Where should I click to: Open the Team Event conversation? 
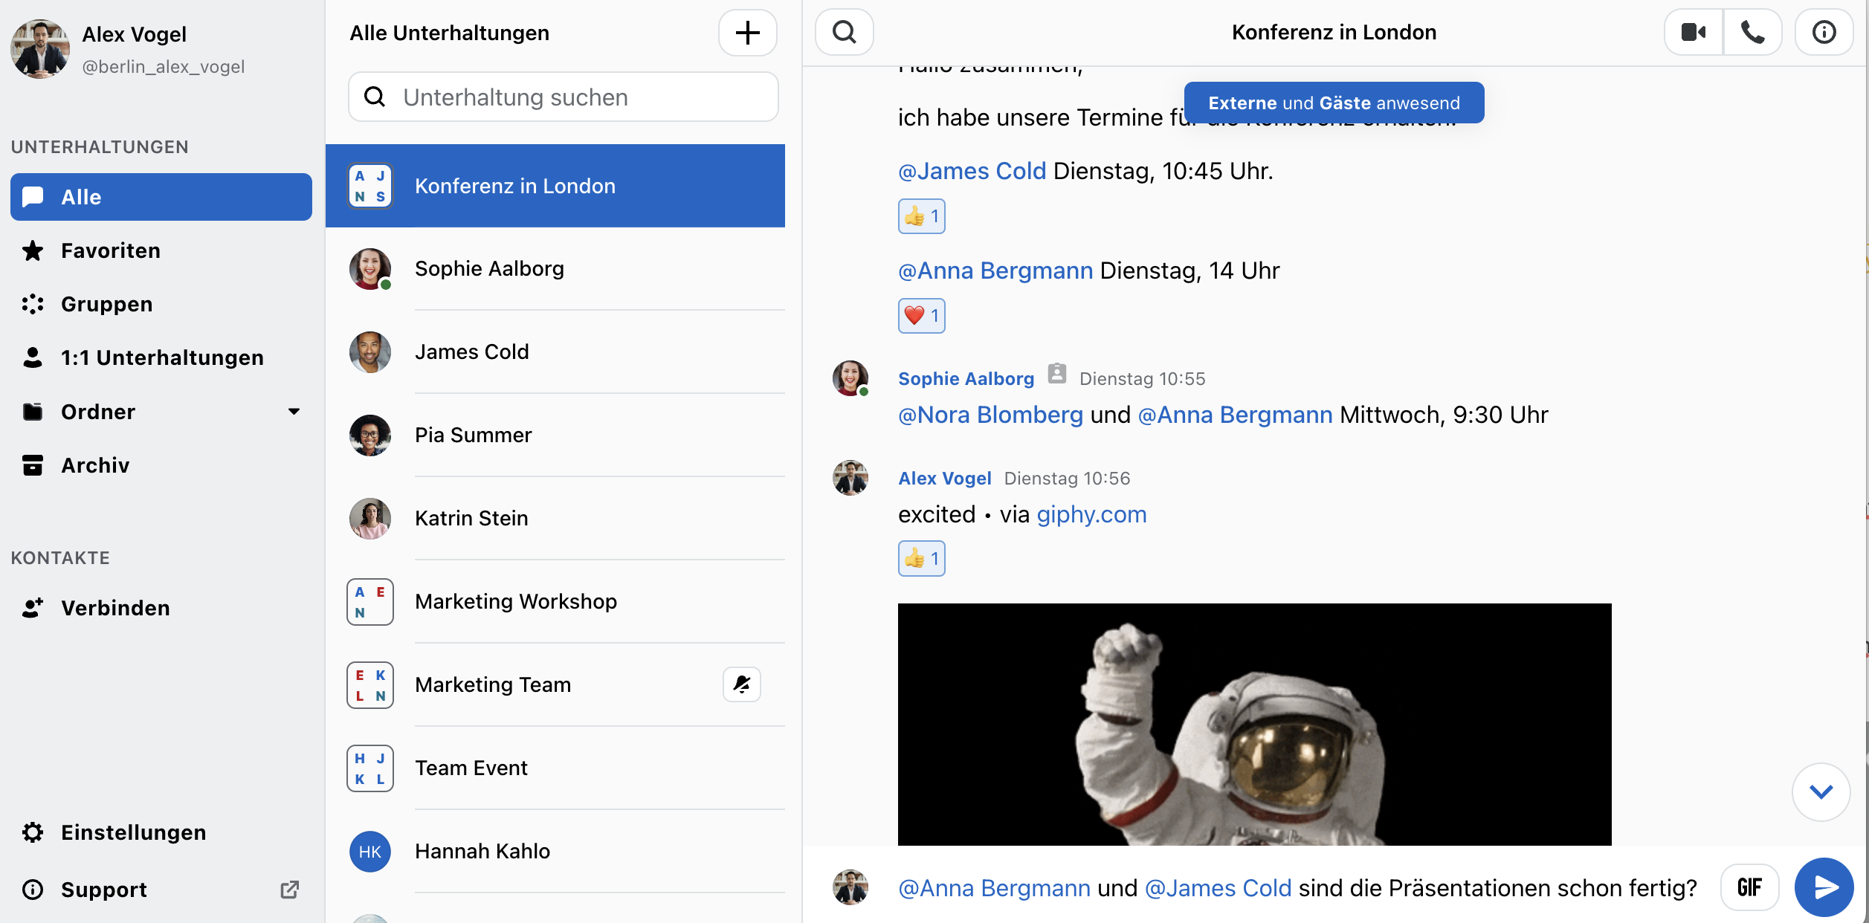(x=555, y=768)
